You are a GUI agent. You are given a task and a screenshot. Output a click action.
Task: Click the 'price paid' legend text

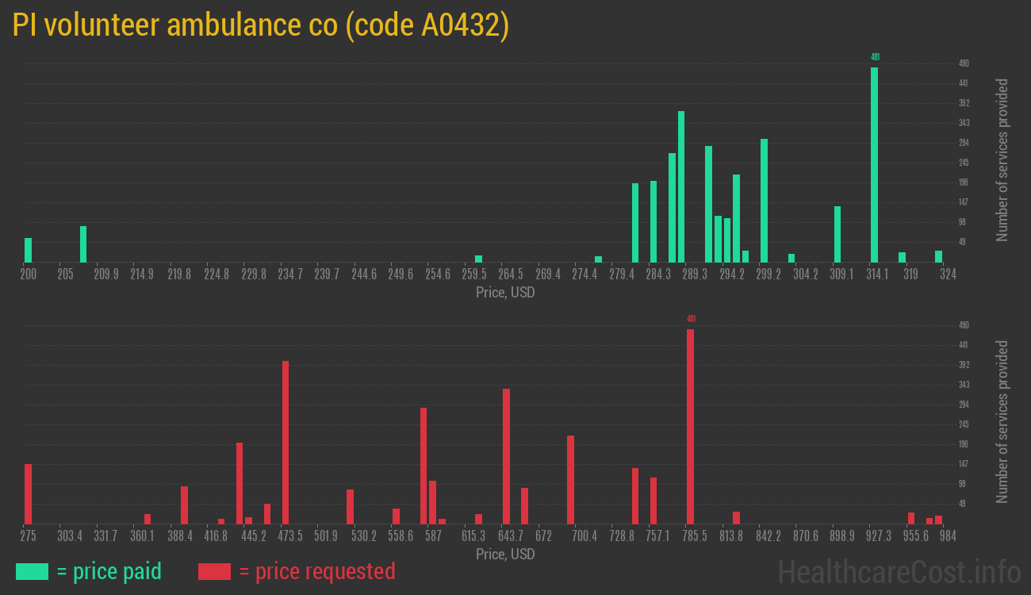click(x=109, y=571)
